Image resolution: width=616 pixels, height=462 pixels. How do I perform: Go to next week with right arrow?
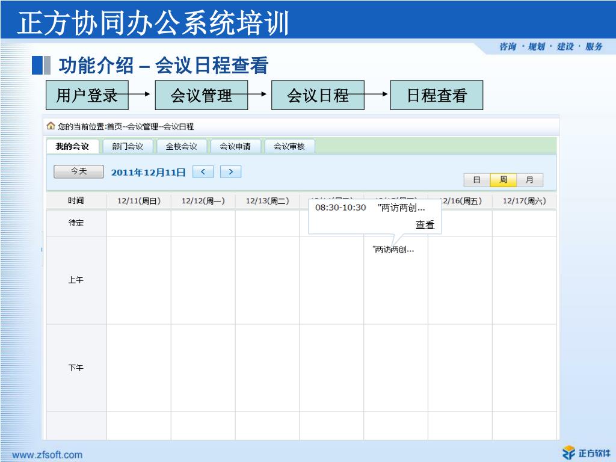pos(230,171)
